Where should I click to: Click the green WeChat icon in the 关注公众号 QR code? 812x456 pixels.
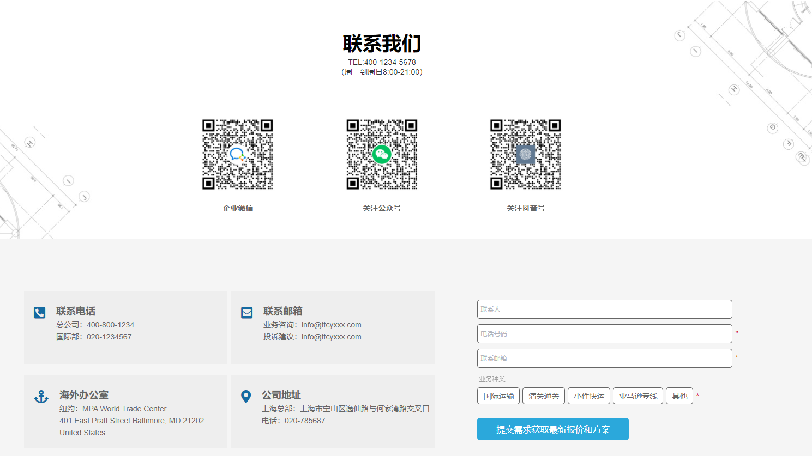point(382,154)
